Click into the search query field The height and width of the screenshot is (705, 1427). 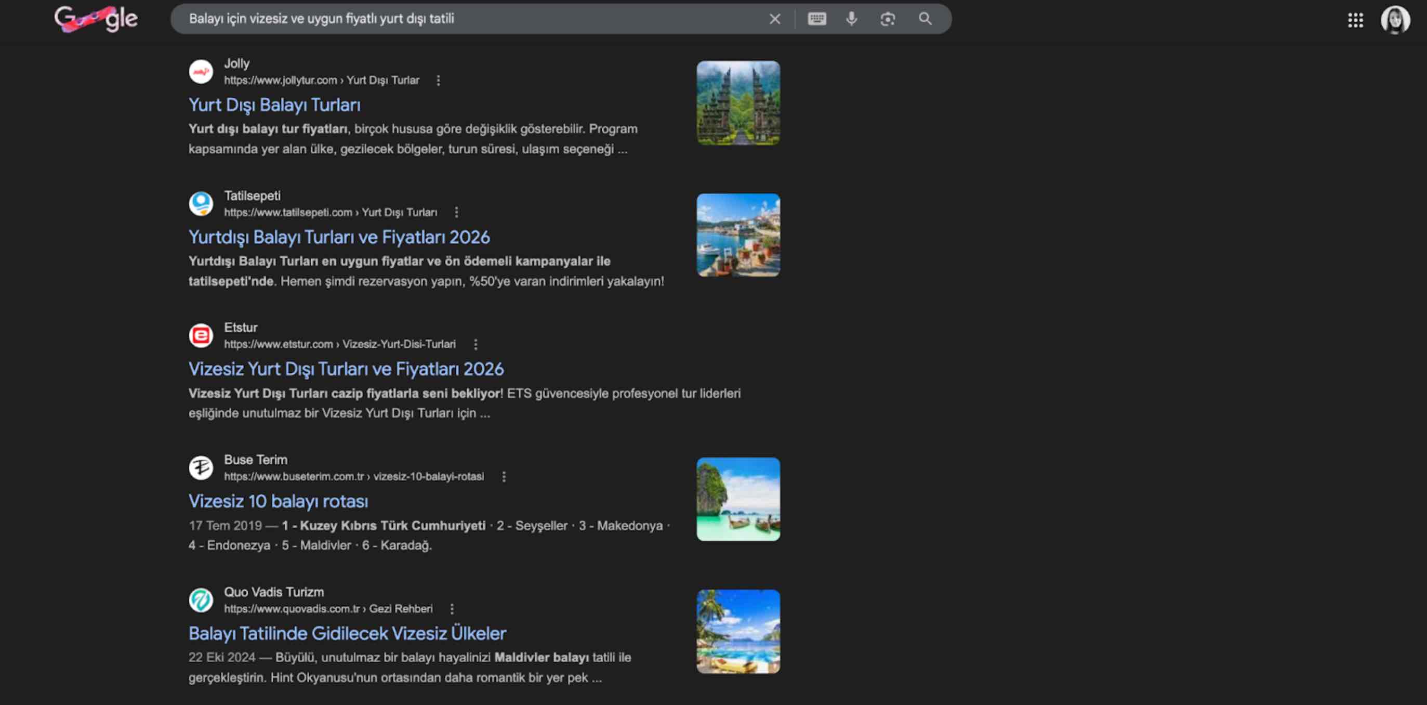pos(471,19)
